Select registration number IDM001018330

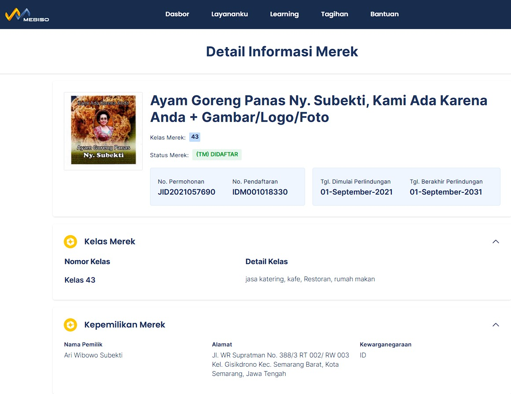pyautogui.click(x=260, y=192)
